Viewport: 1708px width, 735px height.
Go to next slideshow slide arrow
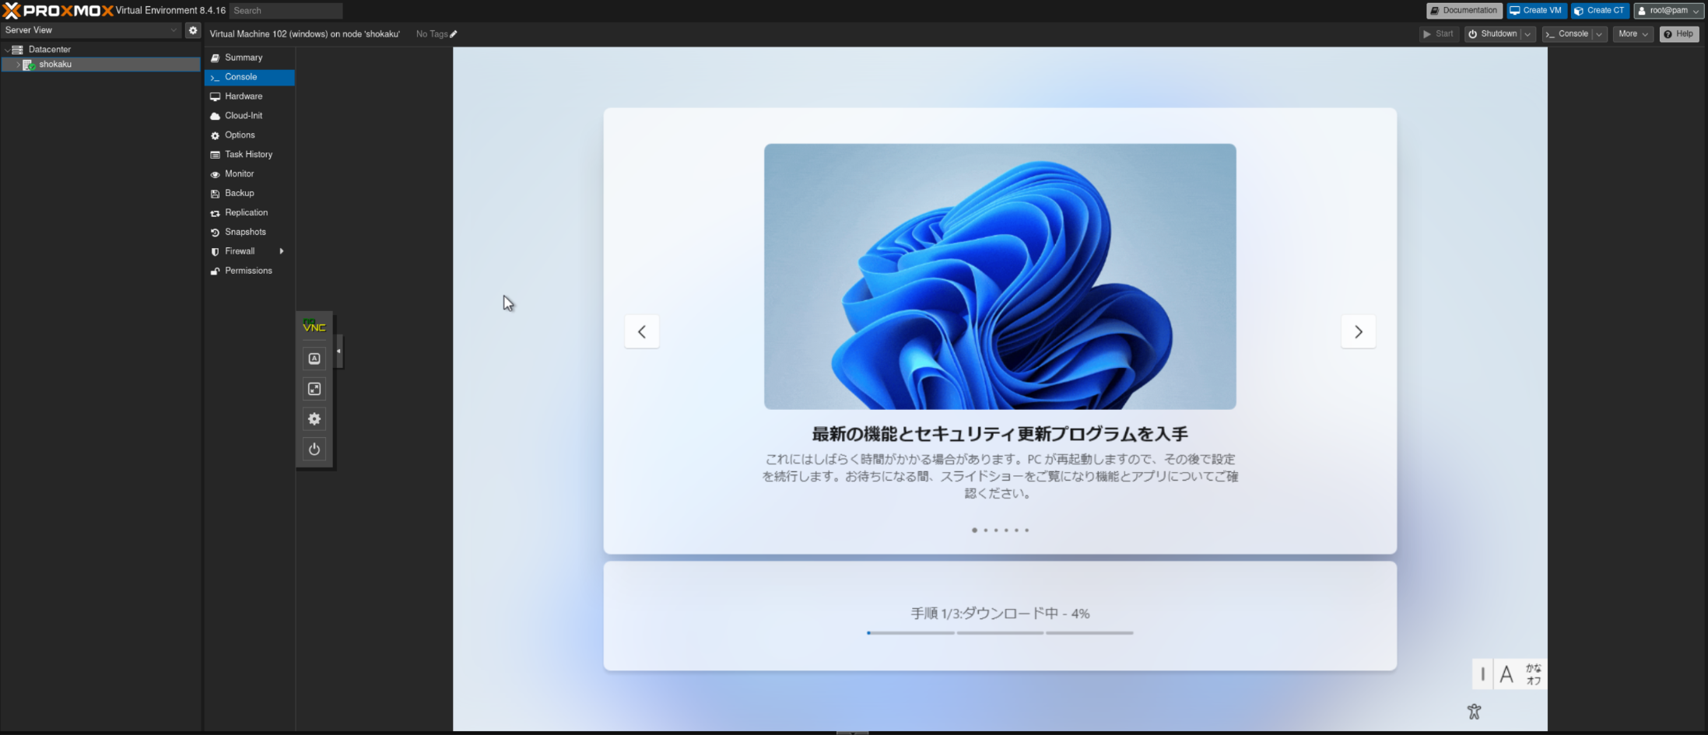coord(1358,332)
